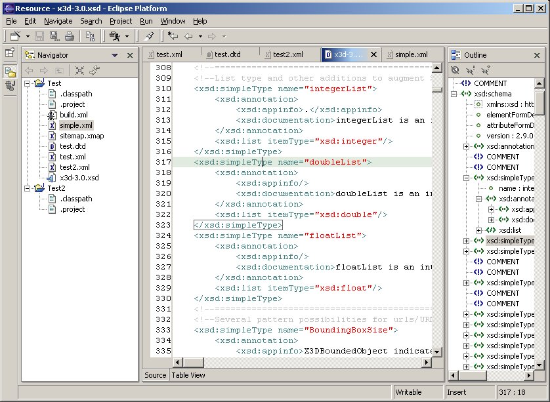Open the External Tools dropdown arrow
550x402 pixels.
pyautogui.click(x=127, y=36)
